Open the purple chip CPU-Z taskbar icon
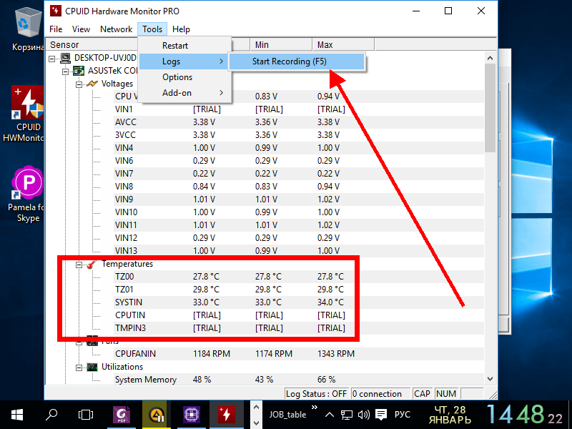This screenshot has width=572, height=429. pyautogui.click(x=191, y=415)
